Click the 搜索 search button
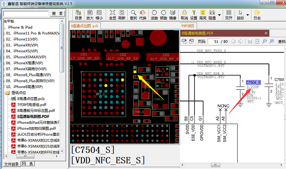This screenshot has width=286, height=169. point(57,13)
